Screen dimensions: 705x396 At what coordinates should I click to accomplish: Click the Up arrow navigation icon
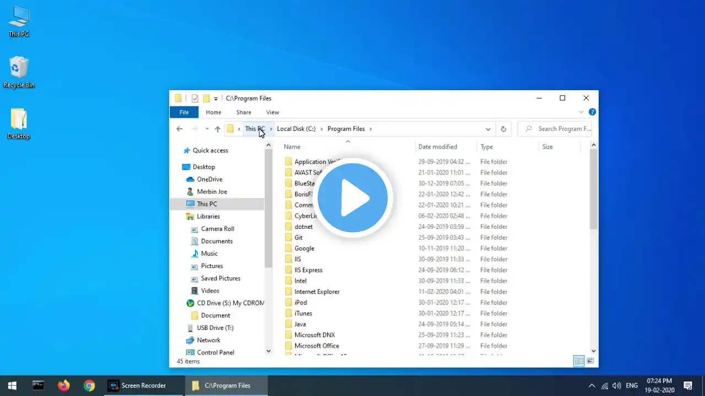[x=218, y=129]
